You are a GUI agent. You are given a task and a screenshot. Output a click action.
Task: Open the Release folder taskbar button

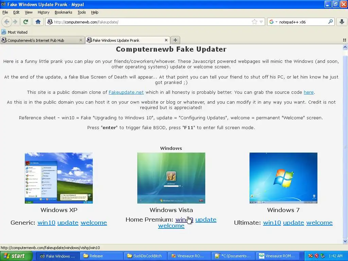click(x=102, y=256)
